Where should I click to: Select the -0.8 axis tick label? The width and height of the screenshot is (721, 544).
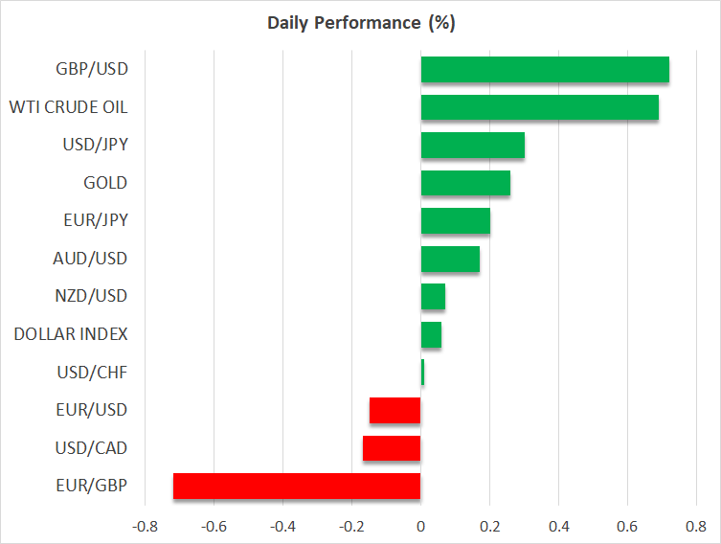pos(145,526)
